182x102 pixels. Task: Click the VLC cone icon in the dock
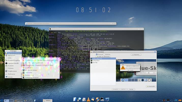tap(88, 99)
